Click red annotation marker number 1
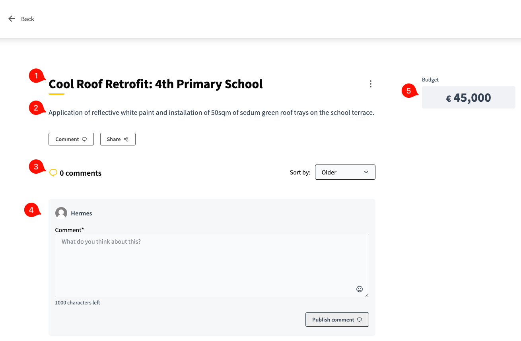This screenshot has height=341, width=521. 37,76
